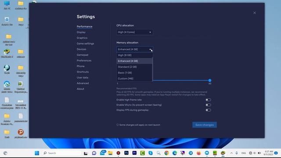
Task: Click the taskbar Search box
Action: pos(61,153)
